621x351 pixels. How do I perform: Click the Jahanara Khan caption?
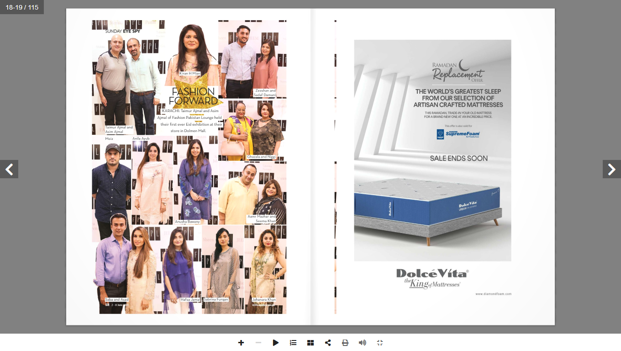(x=264, y=299)
